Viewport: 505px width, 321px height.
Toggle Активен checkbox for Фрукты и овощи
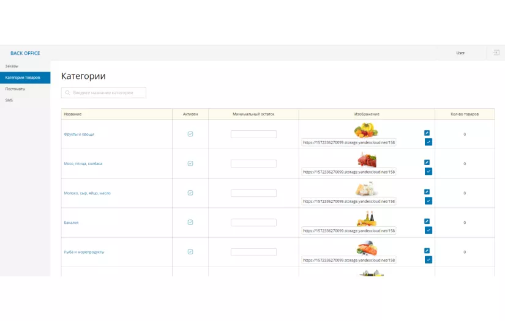(x=190, y=134)
